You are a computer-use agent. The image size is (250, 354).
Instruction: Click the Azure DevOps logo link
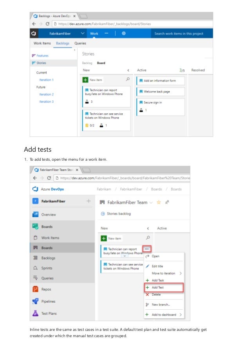(48, 189)
